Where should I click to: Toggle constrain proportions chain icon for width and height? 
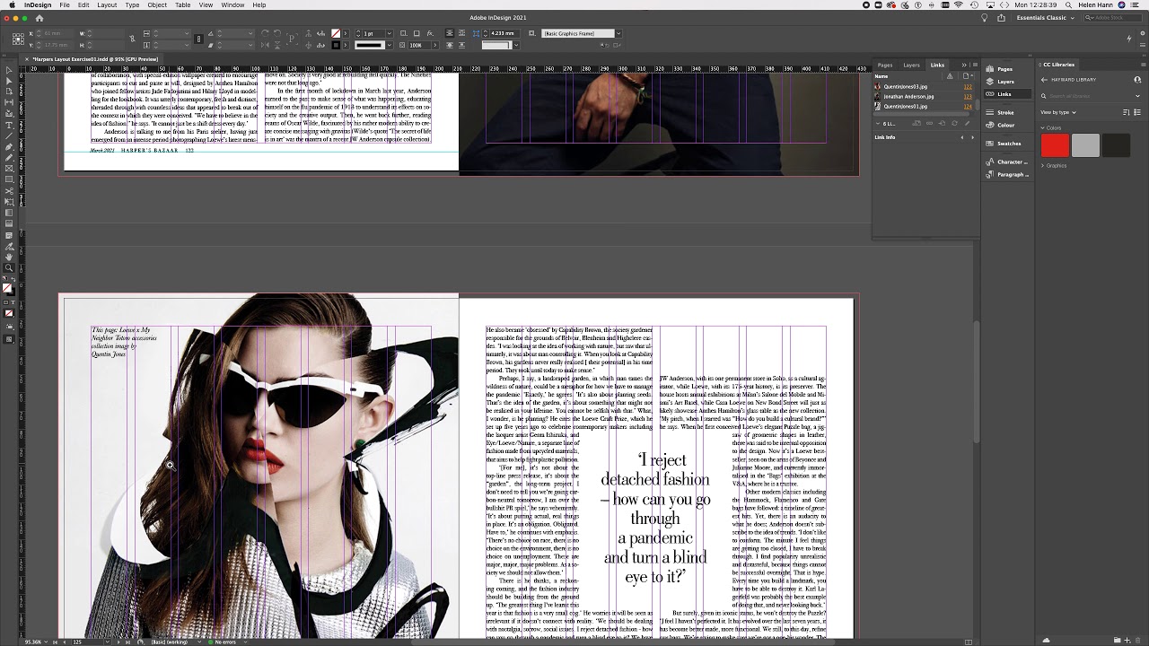point(132,39)
